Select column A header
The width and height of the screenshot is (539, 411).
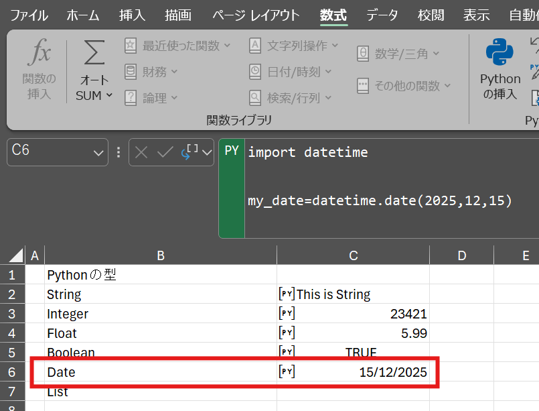point(35,255)
